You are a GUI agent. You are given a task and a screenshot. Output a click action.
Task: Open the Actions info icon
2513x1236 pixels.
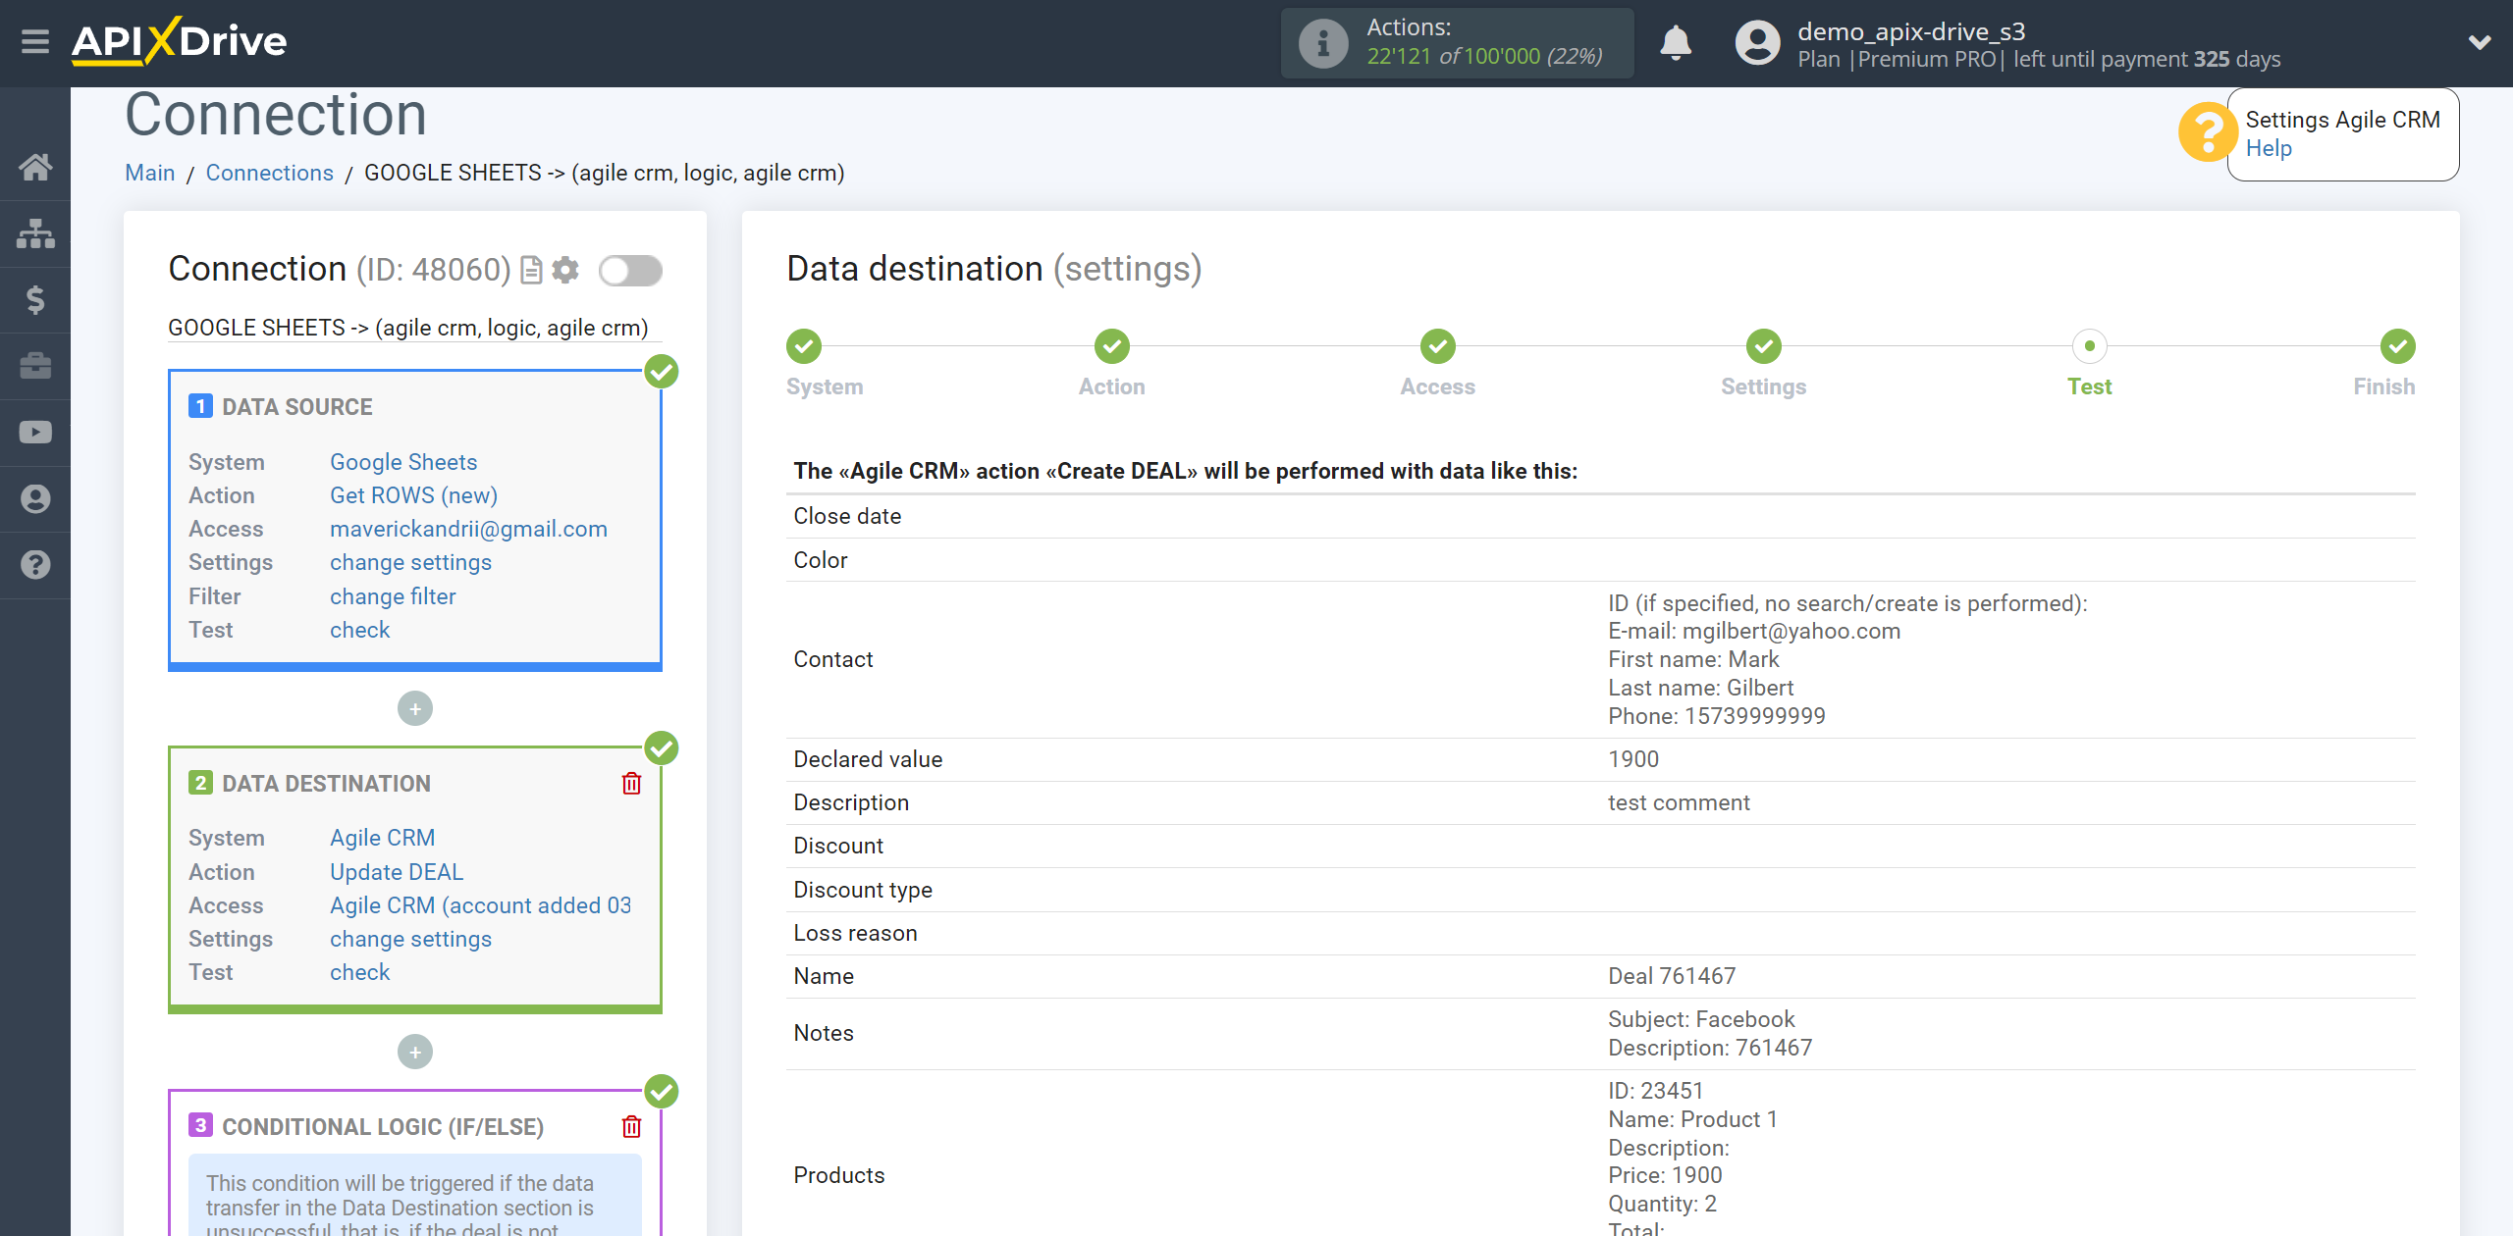pyautogui.click(x=1323, y=43)
